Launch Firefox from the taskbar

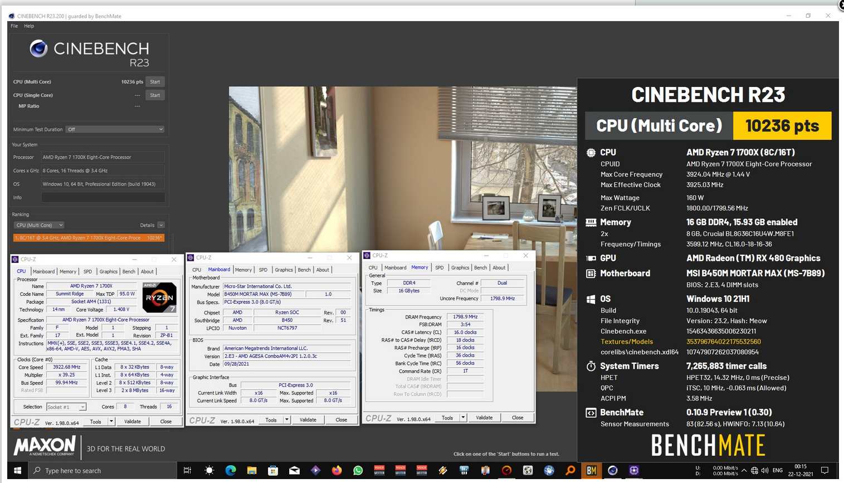coord(337,471)
